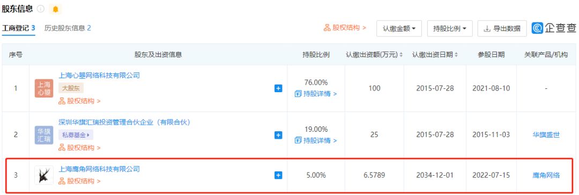Open 上海鹰角网络科技有限公司 company link
The image size is (579, 195).
pos(99,169)
